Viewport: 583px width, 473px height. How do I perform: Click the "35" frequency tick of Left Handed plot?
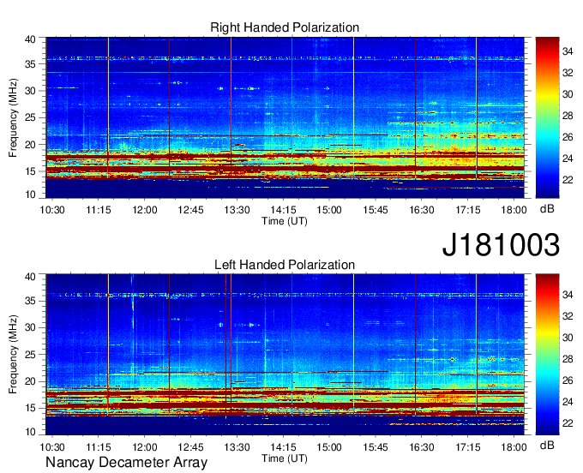click(30, 301)
